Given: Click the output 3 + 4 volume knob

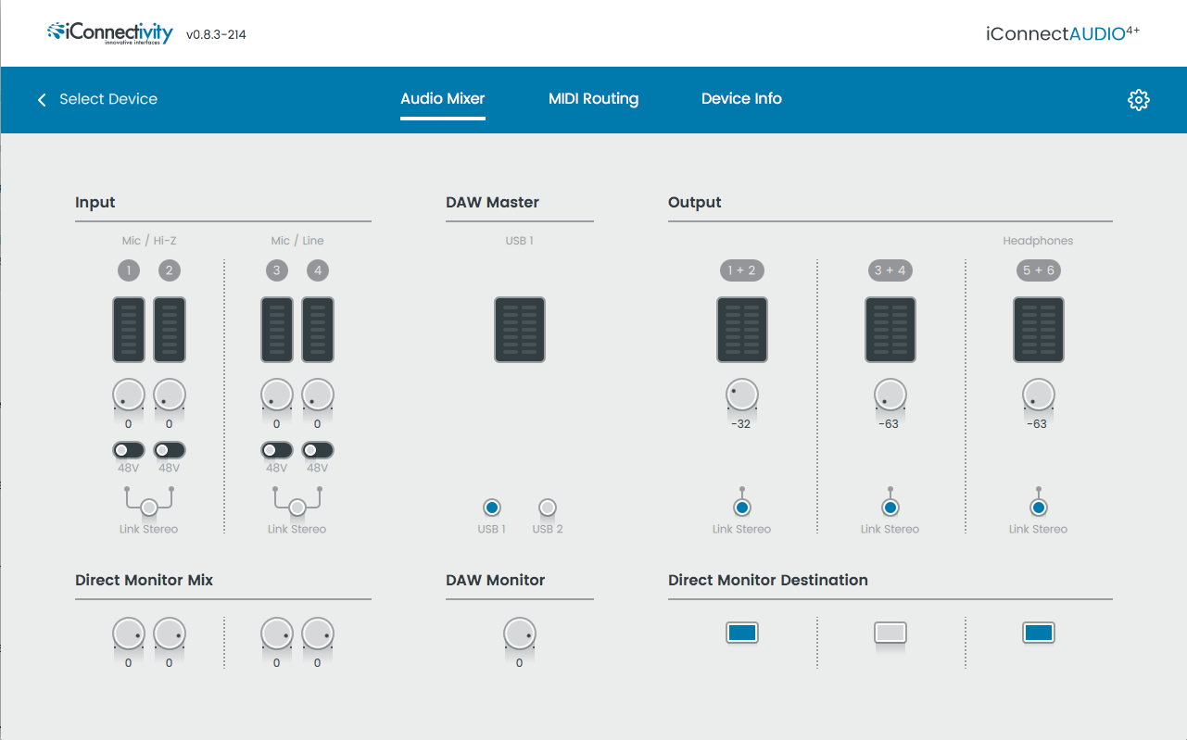Looking at the screenshot, I should click(890, 395).
